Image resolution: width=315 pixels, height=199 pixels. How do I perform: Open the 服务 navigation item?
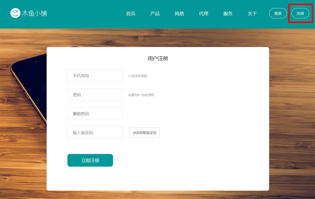pos(228,14)
